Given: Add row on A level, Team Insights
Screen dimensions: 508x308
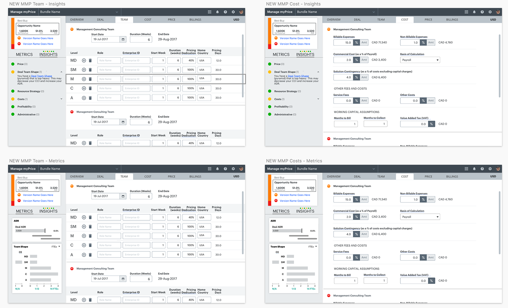Looking at the screenshot, I should (84, 98).
